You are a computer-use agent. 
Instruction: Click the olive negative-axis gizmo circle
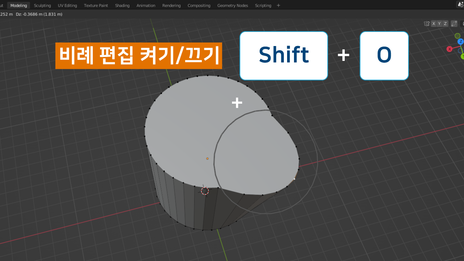(457, 36)
